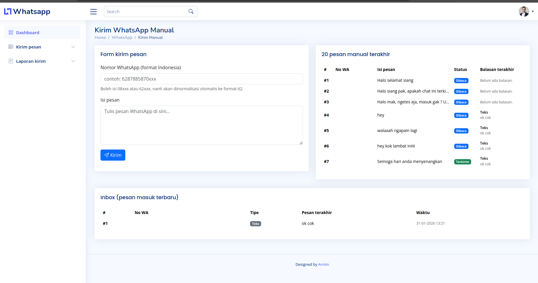The width and height of the screenshot is (538, 283).
Task: Click into the Isi pesan textarea
Action: coord(202,125)
